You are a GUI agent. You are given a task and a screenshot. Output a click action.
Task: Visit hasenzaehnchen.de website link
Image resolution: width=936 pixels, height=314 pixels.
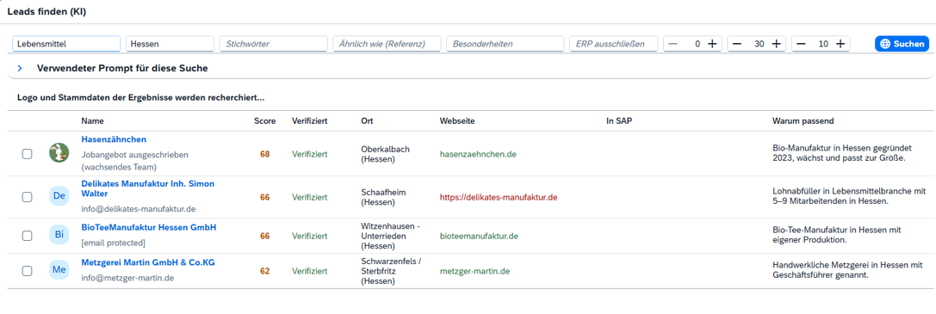[x=478, y=154]
